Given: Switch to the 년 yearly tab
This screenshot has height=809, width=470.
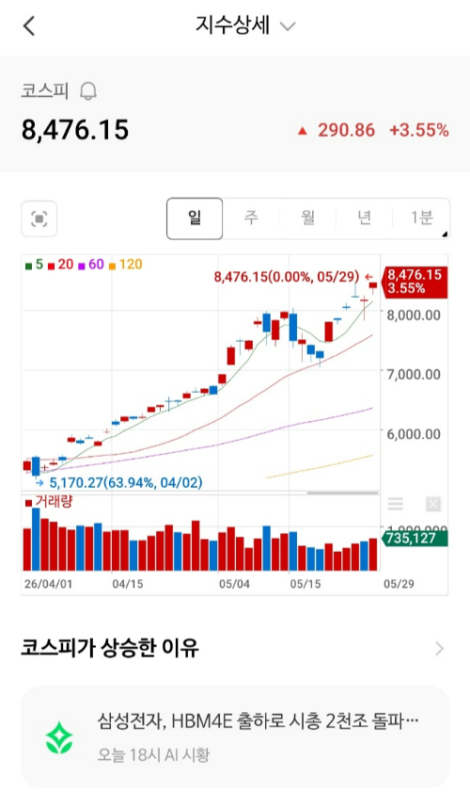Looking at the screenshot, I should tap(365, 218).
